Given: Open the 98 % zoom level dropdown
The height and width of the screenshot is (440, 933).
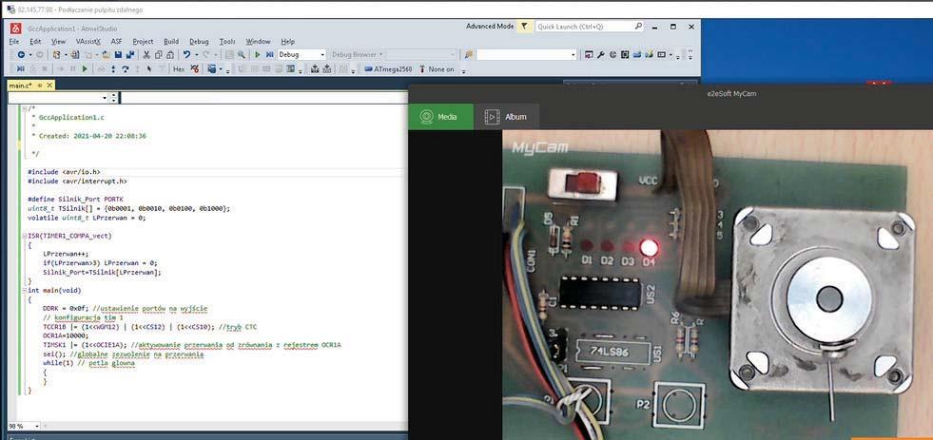Looking at the screenshot, I should click(36, 427).
